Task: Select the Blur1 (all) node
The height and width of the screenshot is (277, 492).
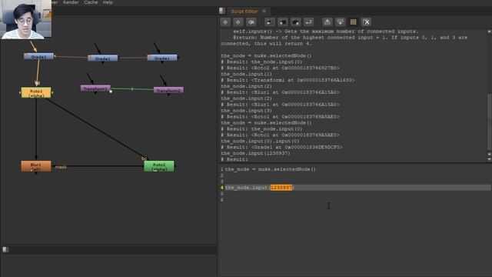Action: [x=36, y=166]
